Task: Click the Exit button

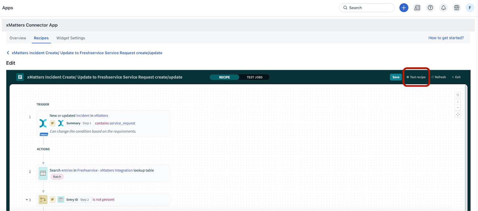Action: pyautogui.click(x=456, y=77)
